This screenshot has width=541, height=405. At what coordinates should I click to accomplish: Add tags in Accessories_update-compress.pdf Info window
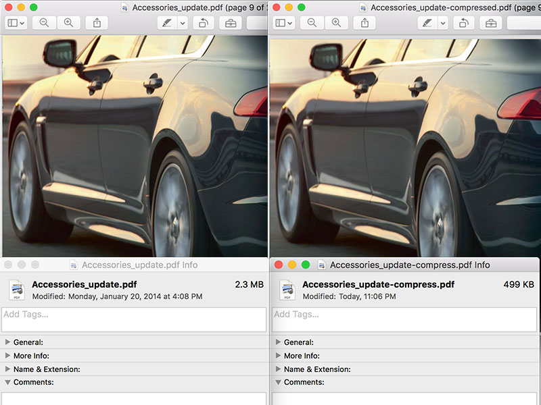point(404,319)
